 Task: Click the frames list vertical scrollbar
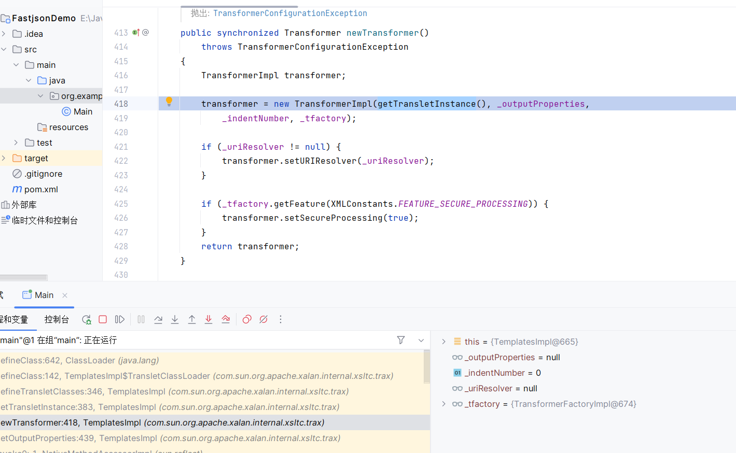[x=427, y=366]
